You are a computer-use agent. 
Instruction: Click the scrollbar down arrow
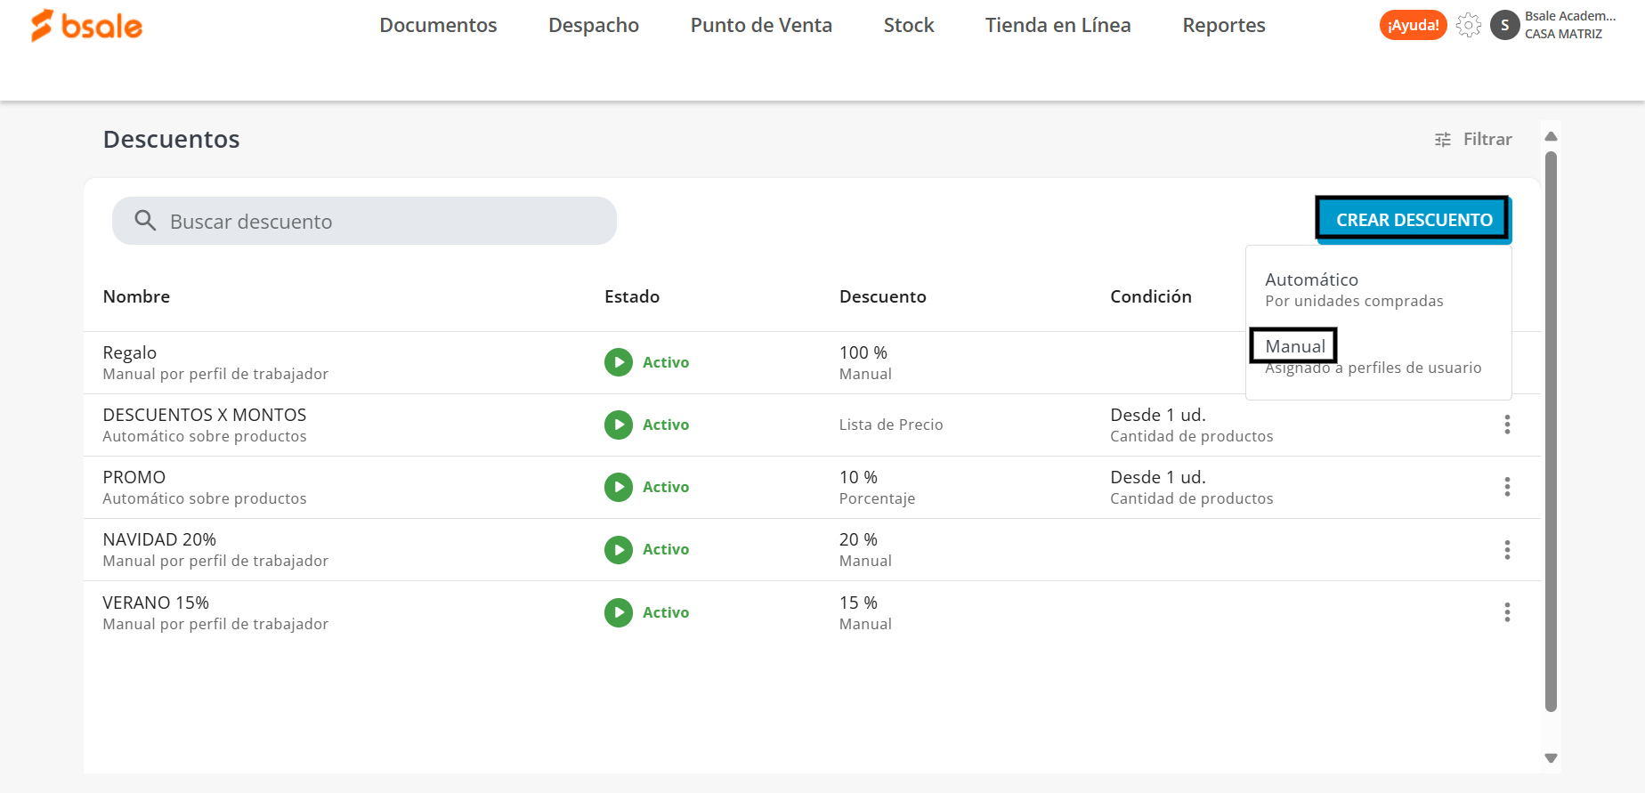click(x=1551, y=758)
